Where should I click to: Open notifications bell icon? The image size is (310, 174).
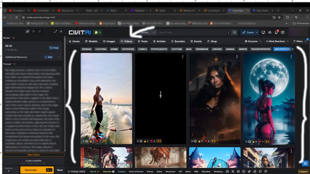(276, 32)
